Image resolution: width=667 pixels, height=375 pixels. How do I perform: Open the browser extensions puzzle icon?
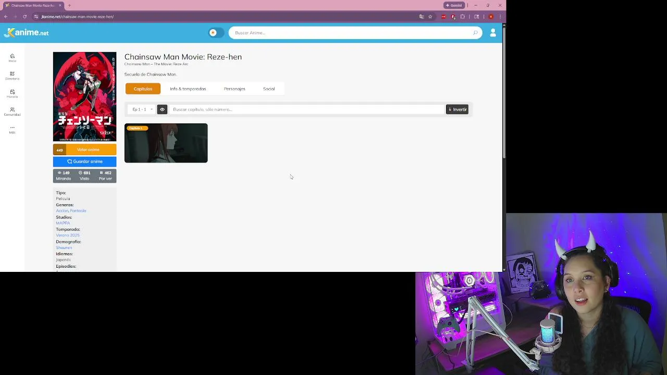click(462, 17)
